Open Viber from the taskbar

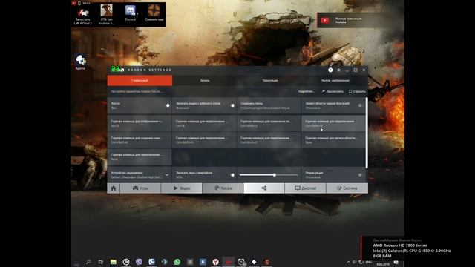(139, 262)
